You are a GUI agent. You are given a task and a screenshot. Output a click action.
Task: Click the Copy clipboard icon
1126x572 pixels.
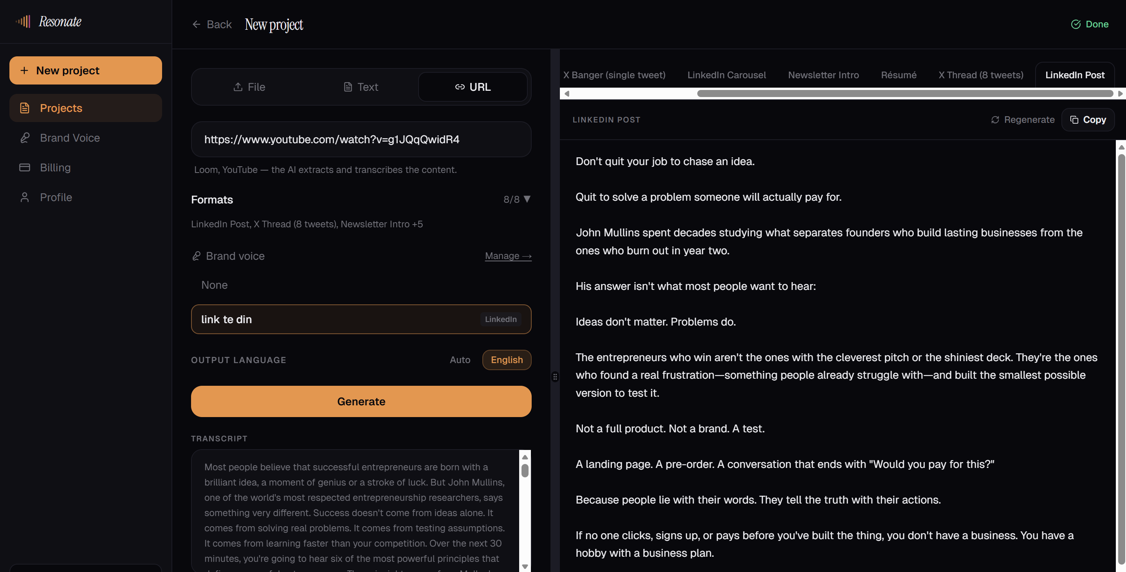point(1074,120)
